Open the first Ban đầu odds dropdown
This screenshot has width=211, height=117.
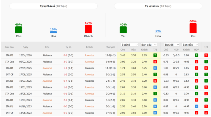coord(149,45)
